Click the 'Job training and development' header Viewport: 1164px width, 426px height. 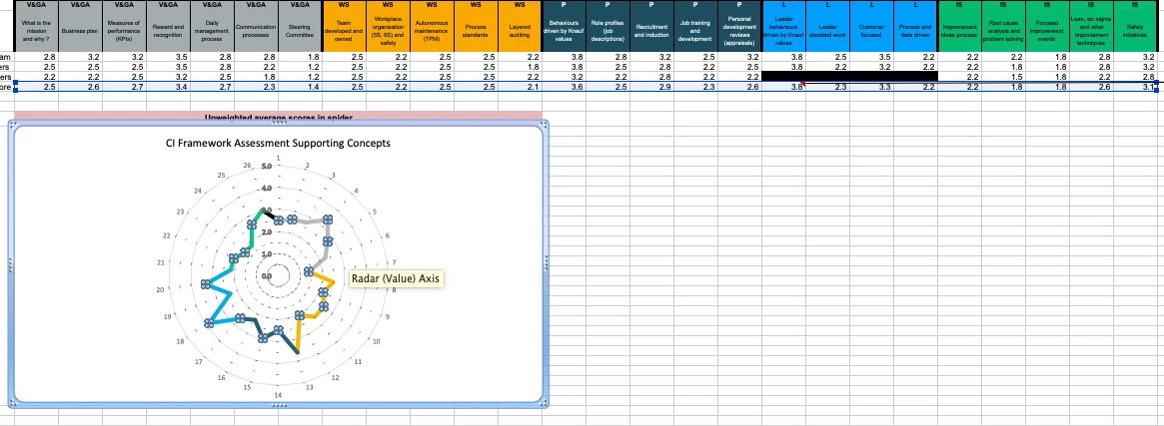pos(694,31)
